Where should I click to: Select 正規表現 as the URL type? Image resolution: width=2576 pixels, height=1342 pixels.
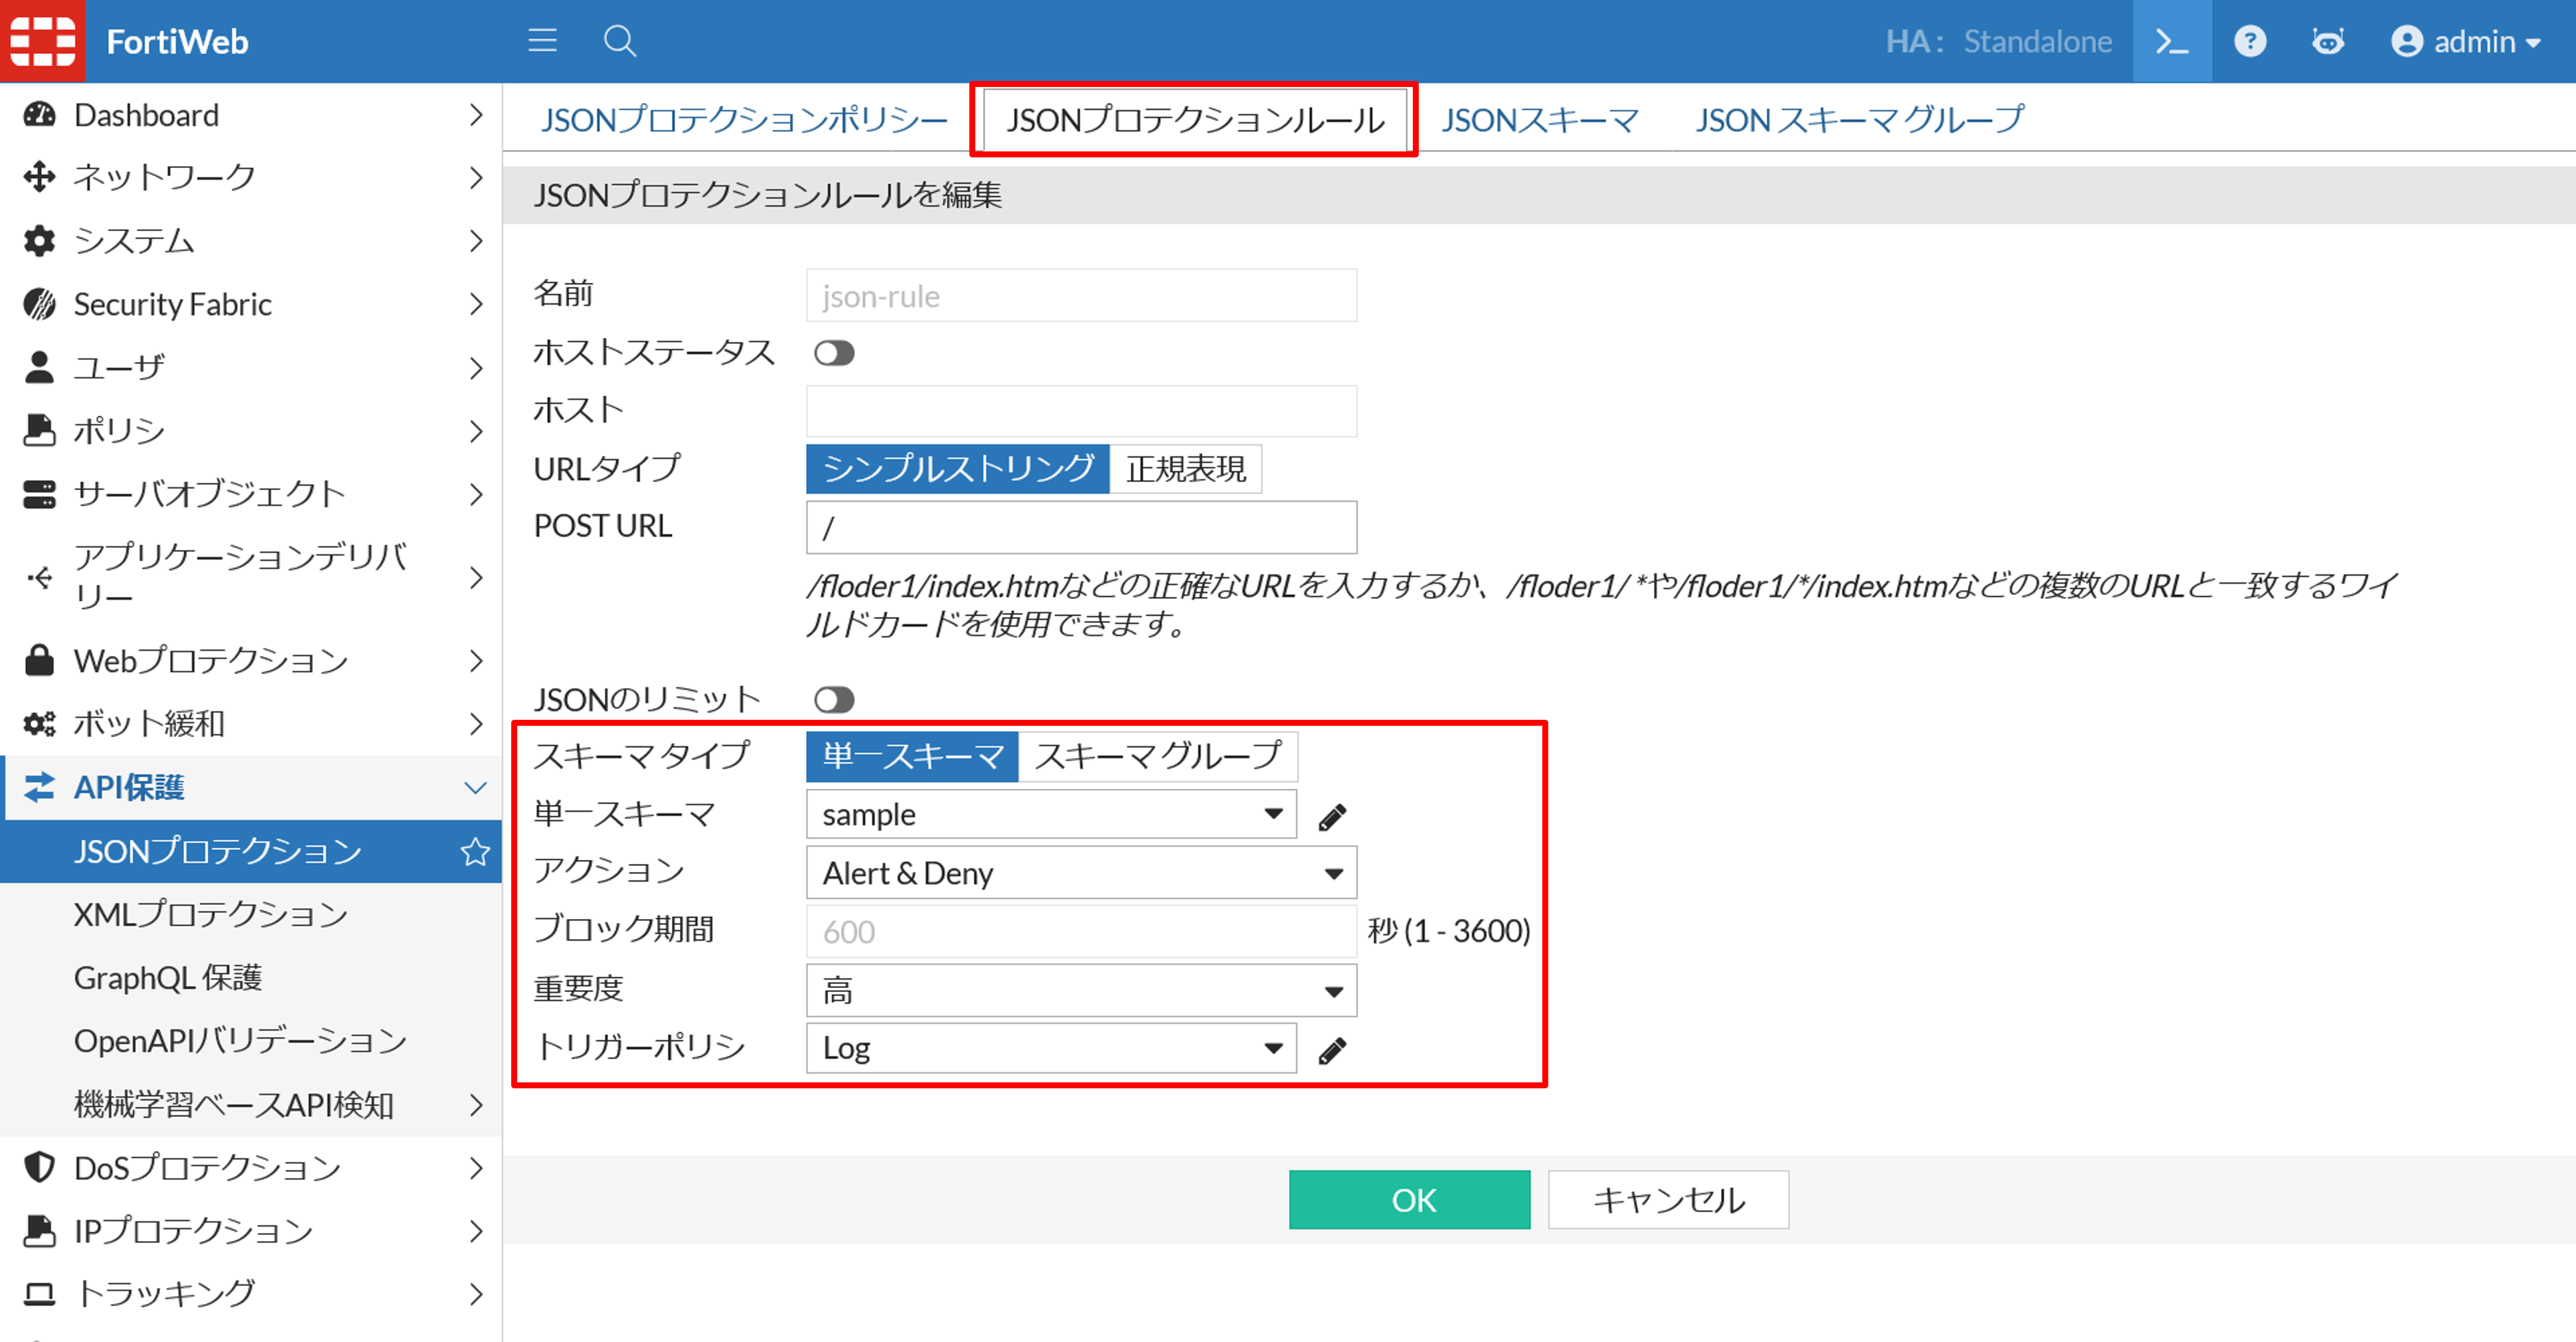[x=1185, y=468]
